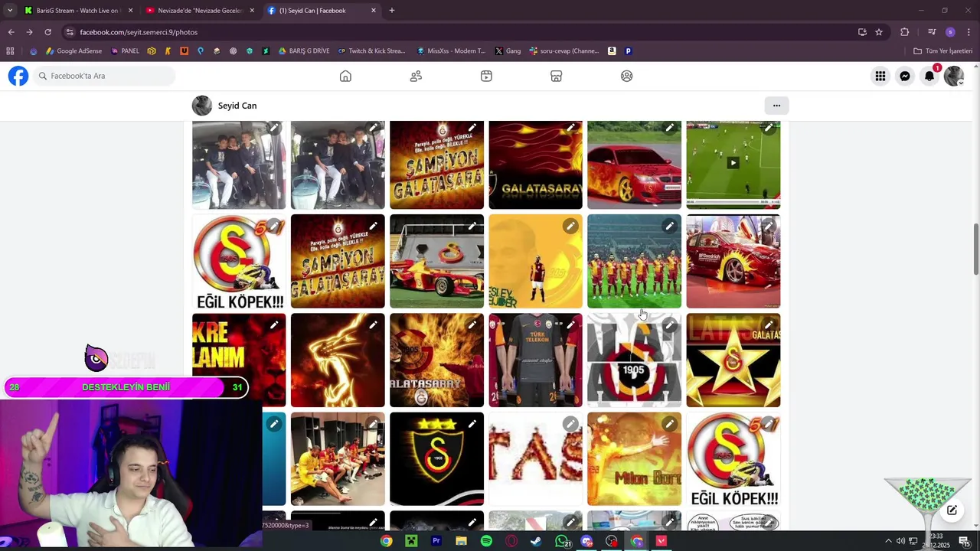Screen dimensions: 980x551
Task: Open the Video icon in Facebook navigation
Action: (486, 76)
